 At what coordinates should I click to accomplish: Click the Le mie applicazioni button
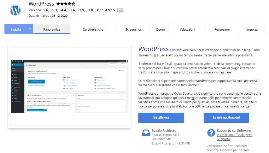click(226, 117)
